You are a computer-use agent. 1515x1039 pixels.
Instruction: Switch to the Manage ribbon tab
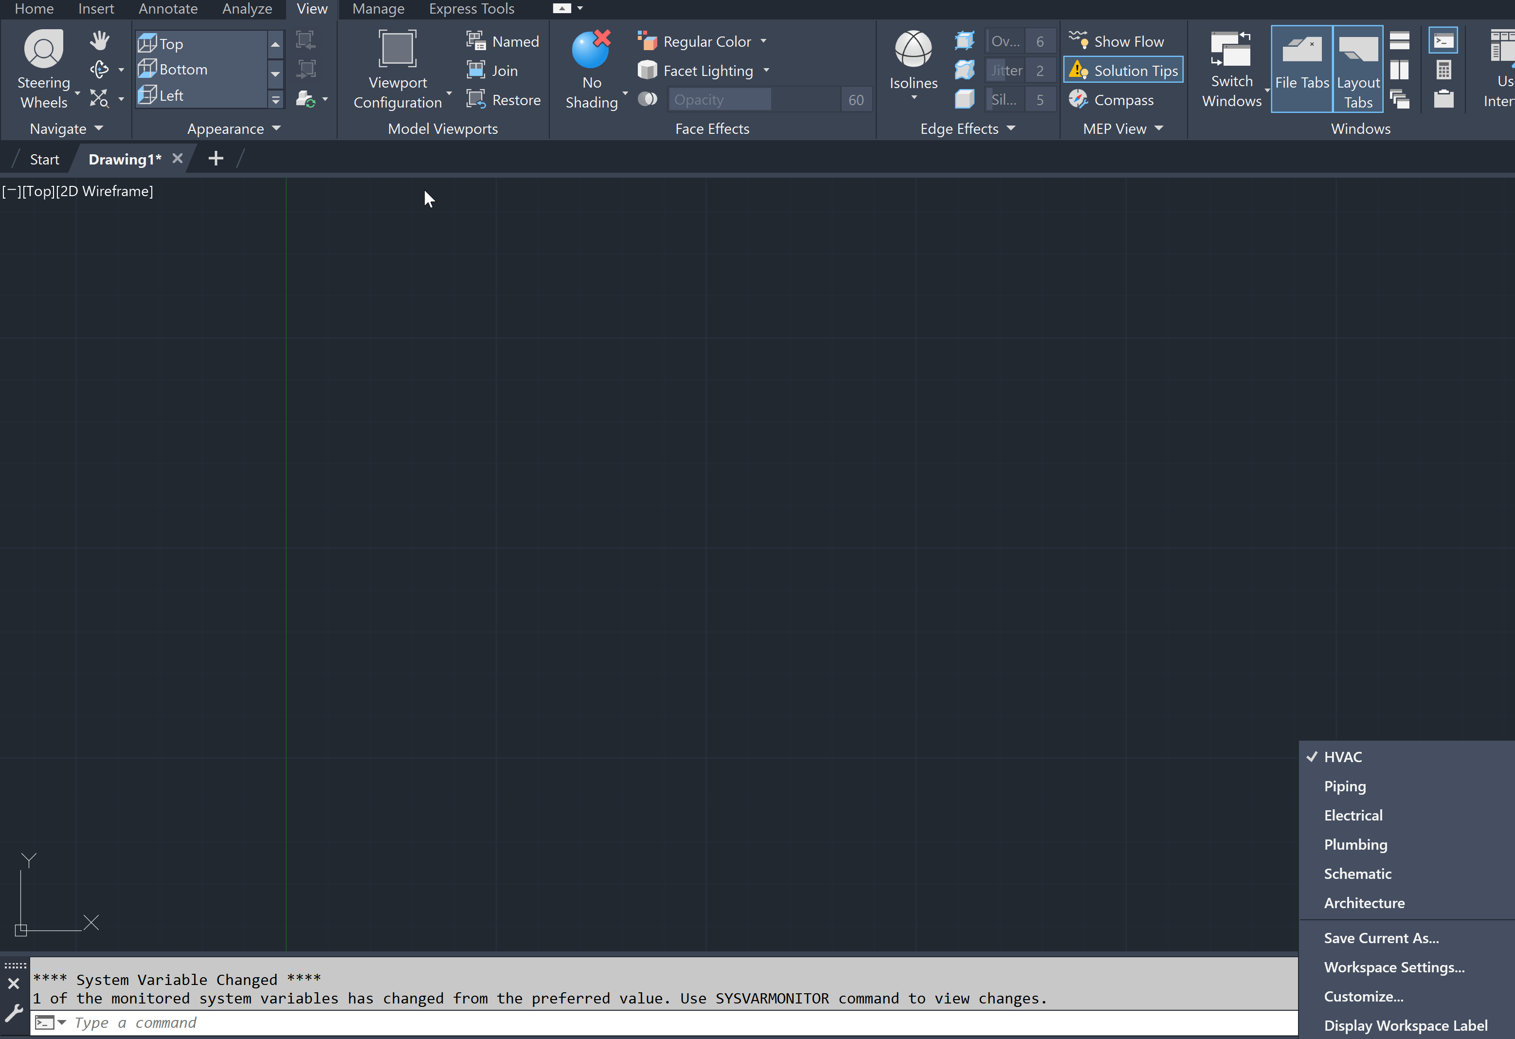pyautogui.click(x=378, y=9)
